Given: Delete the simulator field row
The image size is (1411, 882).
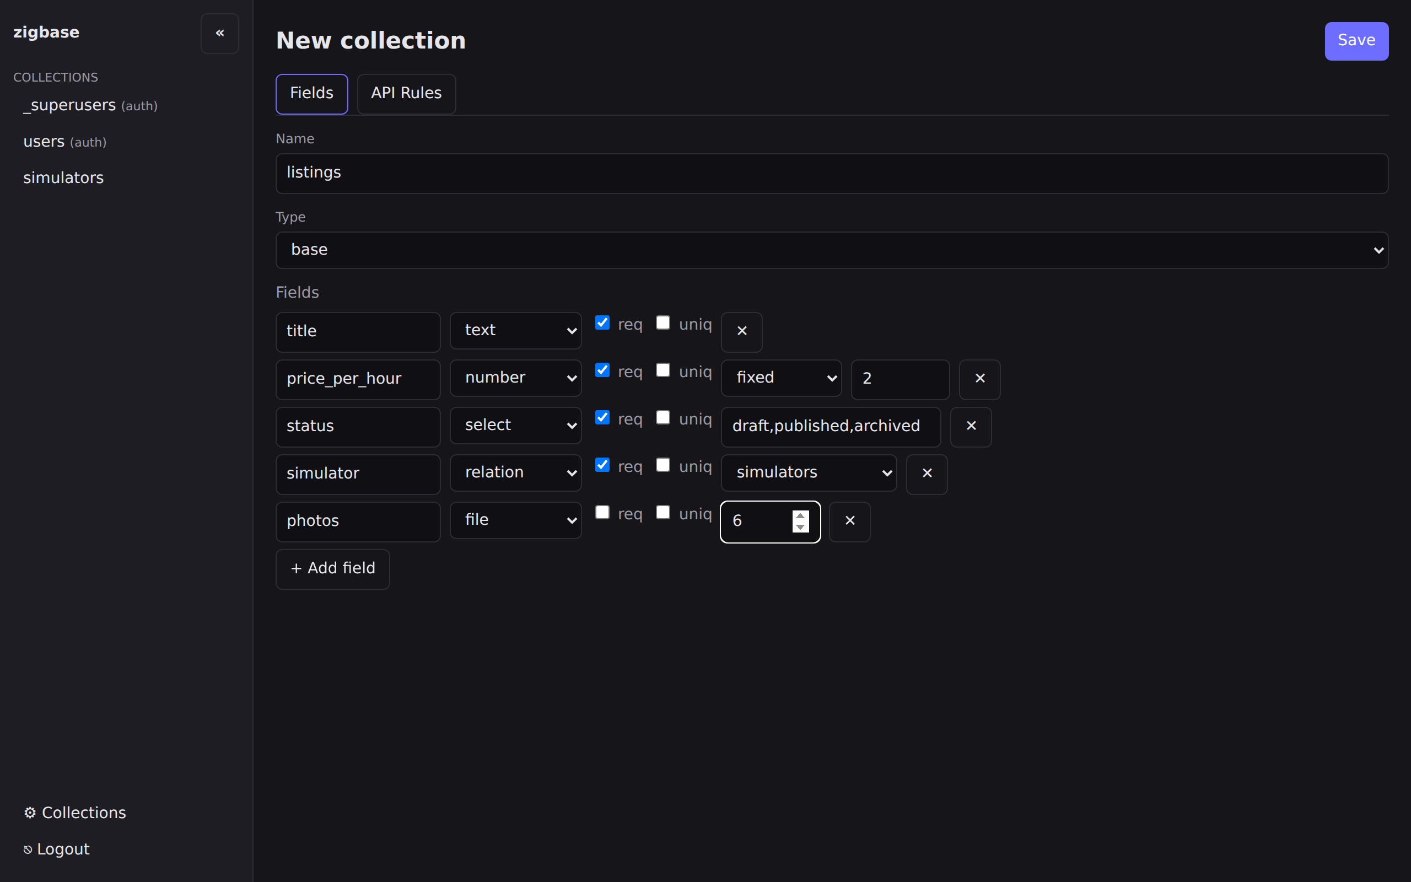Looking at the screenshot, I should point(927,474).
